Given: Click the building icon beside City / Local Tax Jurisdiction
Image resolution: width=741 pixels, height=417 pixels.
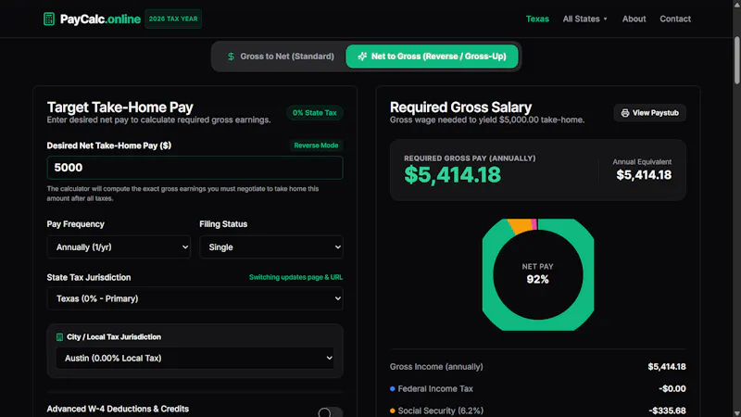Looking at the screenshot, I should point(59,337).
